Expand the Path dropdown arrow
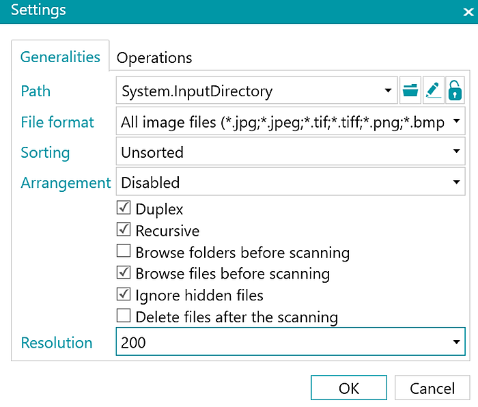 388,91
